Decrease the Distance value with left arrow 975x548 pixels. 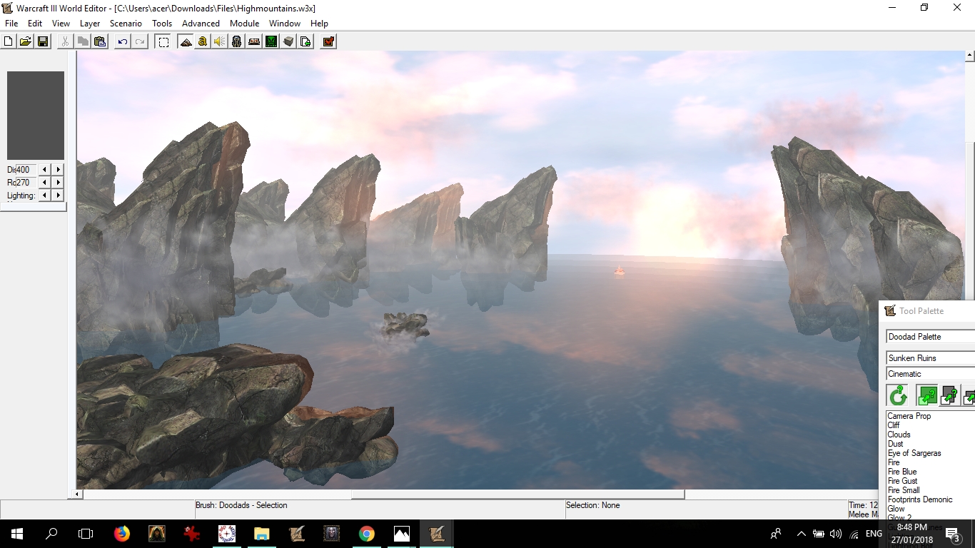44,170
